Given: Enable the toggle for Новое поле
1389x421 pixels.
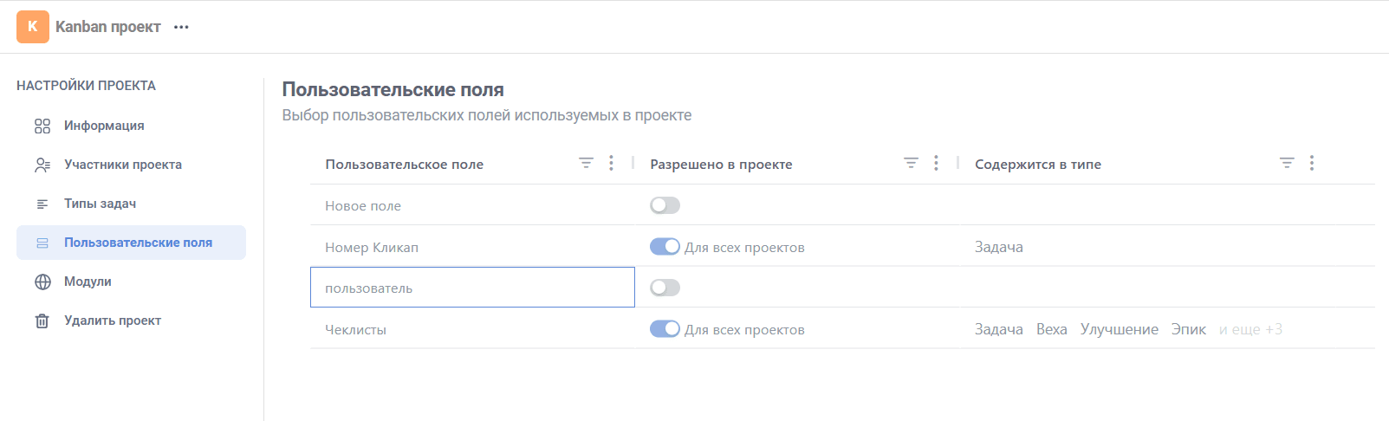Looking at the screenshot, I should click(665, 205).
